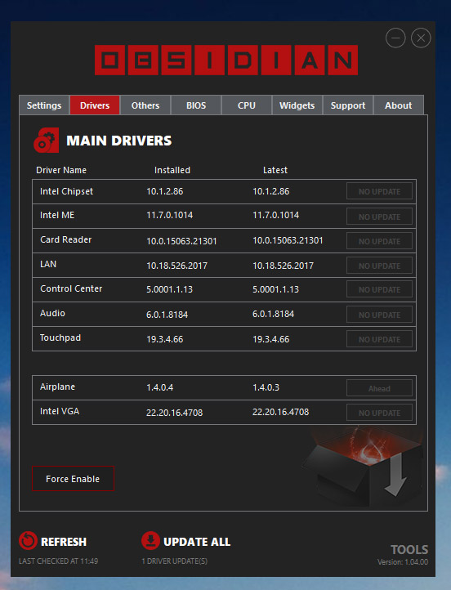Image resolution: width=451 pixels, height=590 pixels.
Task: Click LAN installed version 10.18.526.2017
Action: [x=176, y=266]
